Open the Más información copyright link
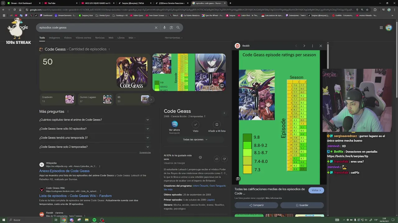398x223 pixels. click(x=274, y=198)
